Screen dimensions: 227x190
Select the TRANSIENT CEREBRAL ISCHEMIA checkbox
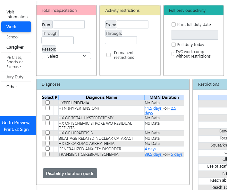click(47, 154)
